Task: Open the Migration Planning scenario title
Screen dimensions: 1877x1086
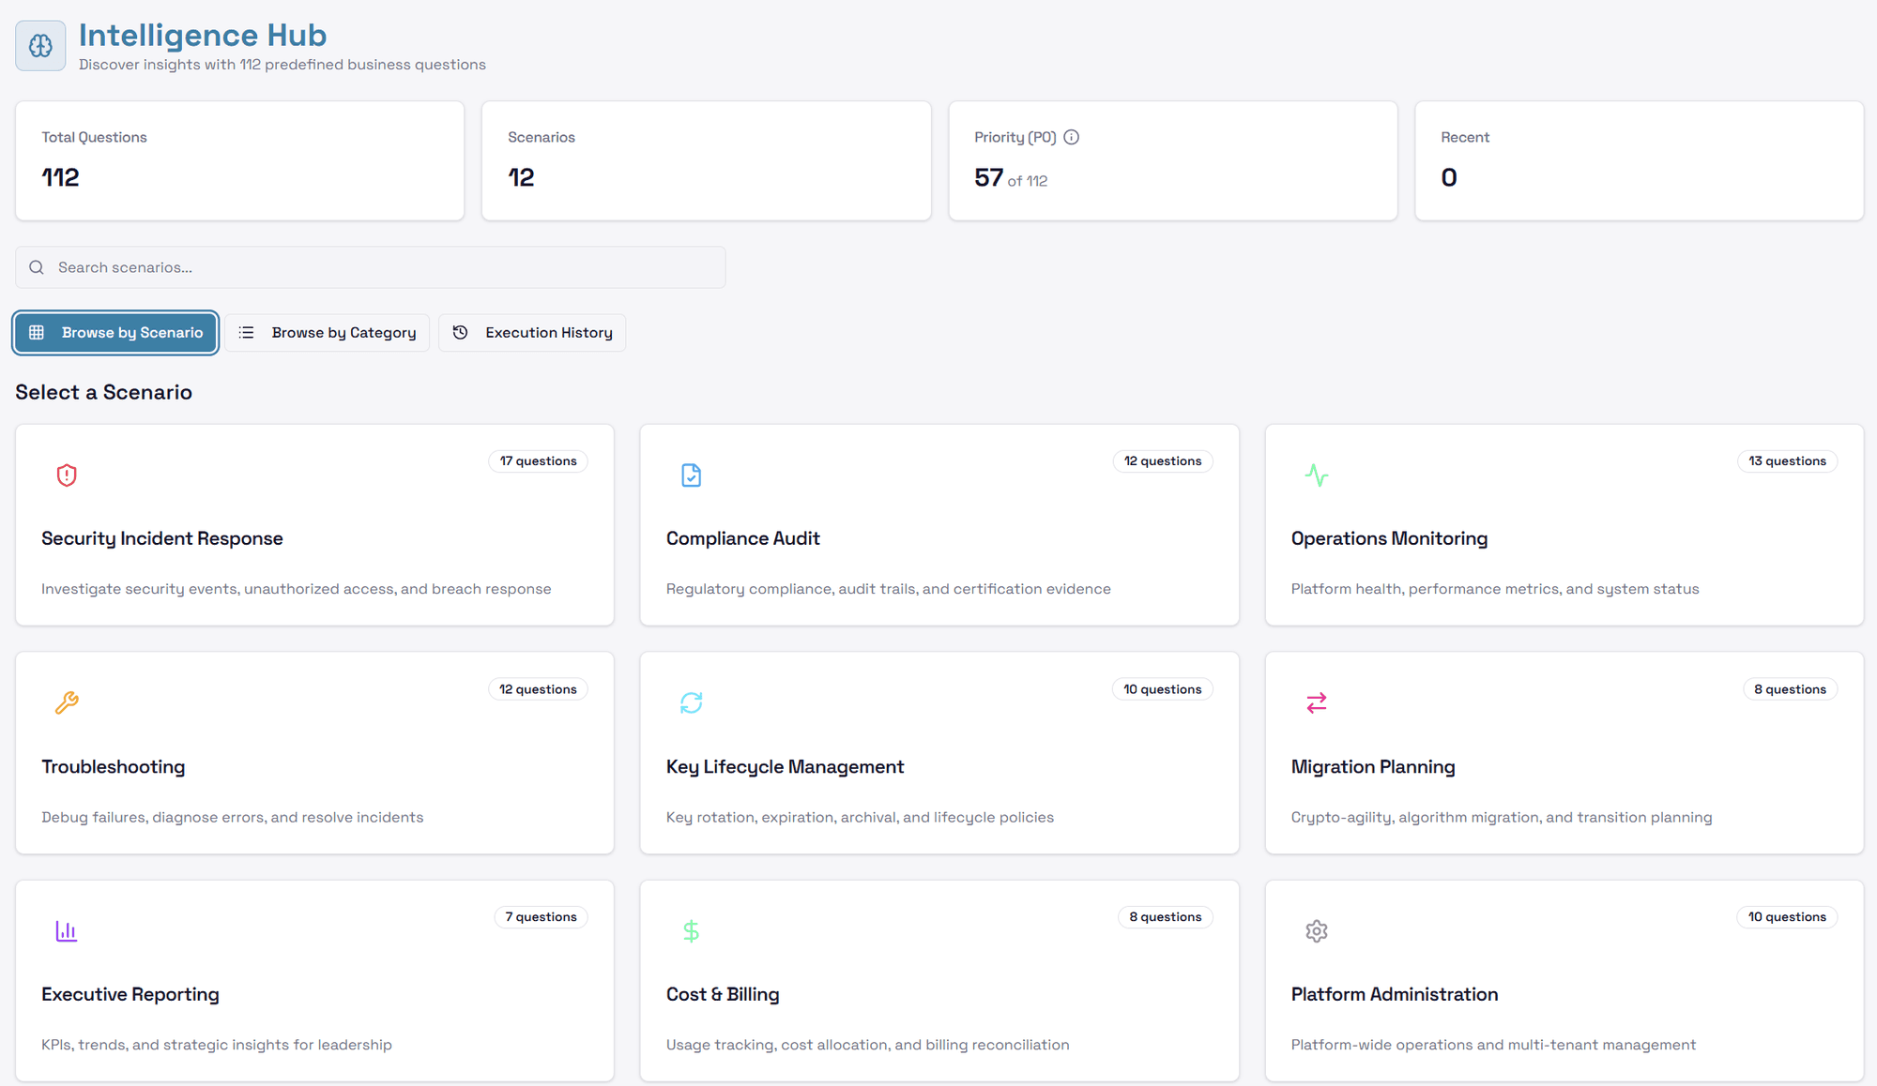Action: pos(1373,767)
